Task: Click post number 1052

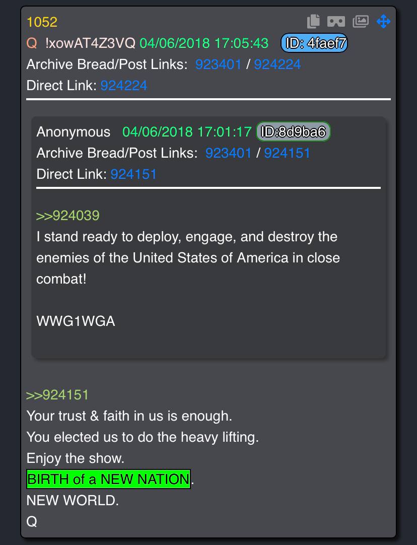Action: (x=42, y=22)
